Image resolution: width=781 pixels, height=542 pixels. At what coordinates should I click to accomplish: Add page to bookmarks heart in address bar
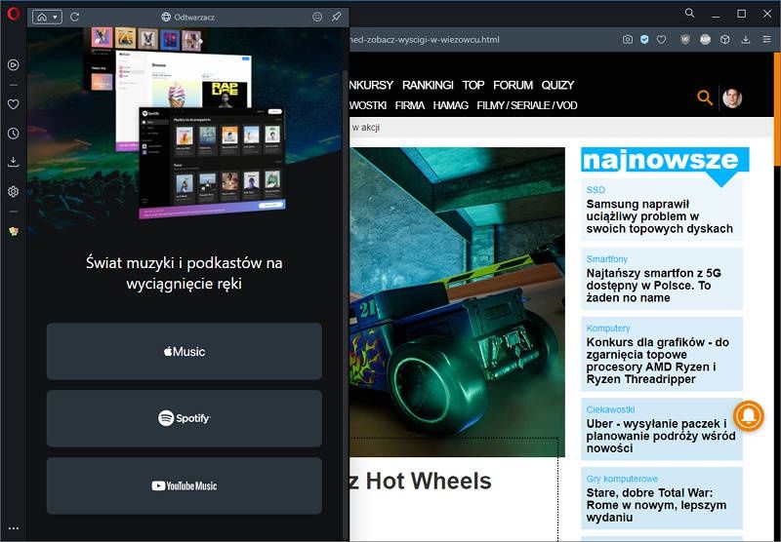(662, 39)
